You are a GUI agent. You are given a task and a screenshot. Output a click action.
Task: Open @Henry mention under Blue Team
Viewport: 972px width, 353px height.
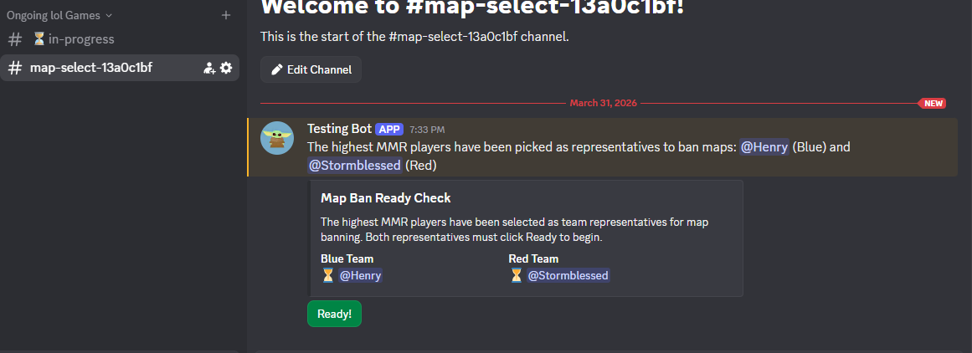point(361,275)
